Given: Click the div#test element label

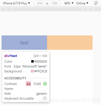Looking at the screenshot, I should coord(11,56).
